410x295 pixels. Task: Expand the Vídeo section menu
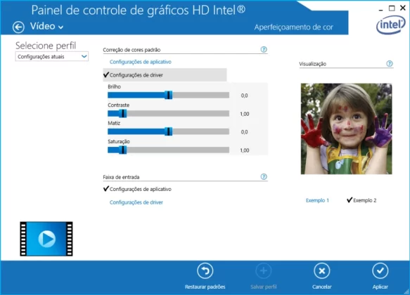click(46, 27)
